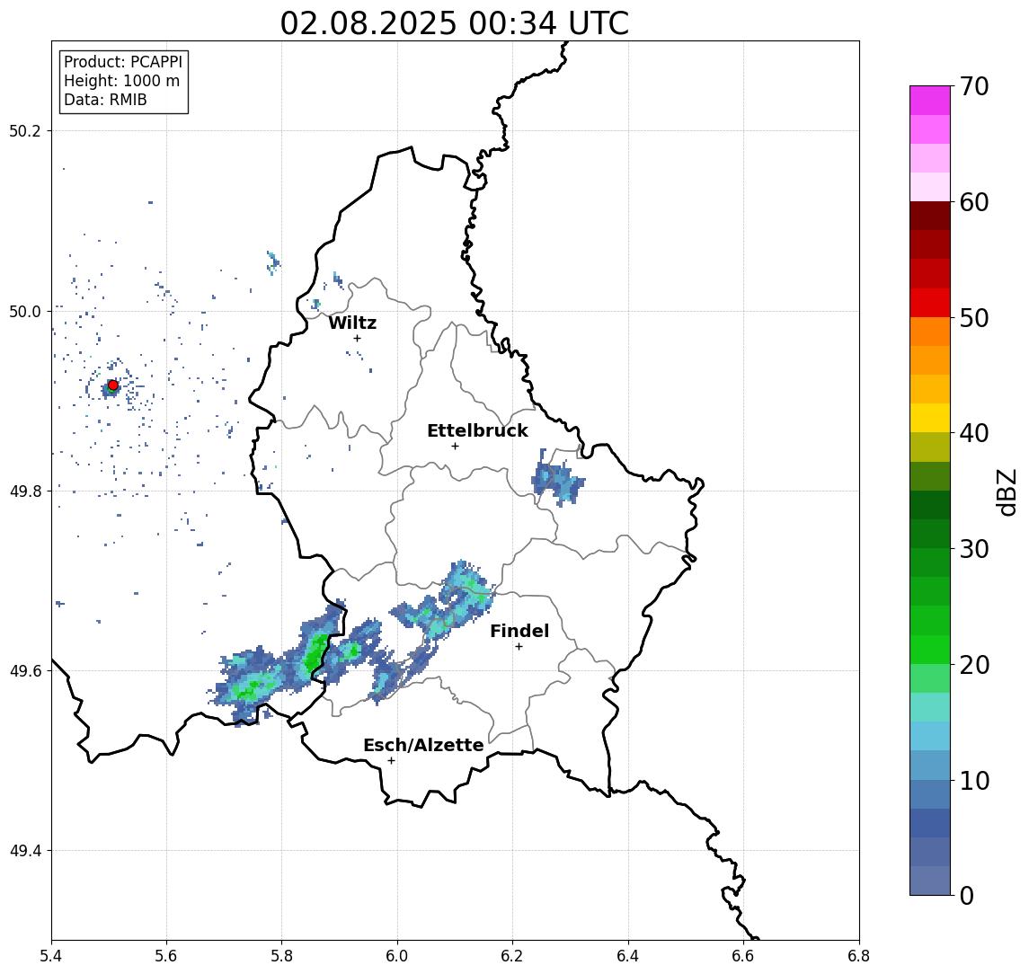Click the Esch/Alzette city label
The image size is (1029, 974).
coord(423,745)
